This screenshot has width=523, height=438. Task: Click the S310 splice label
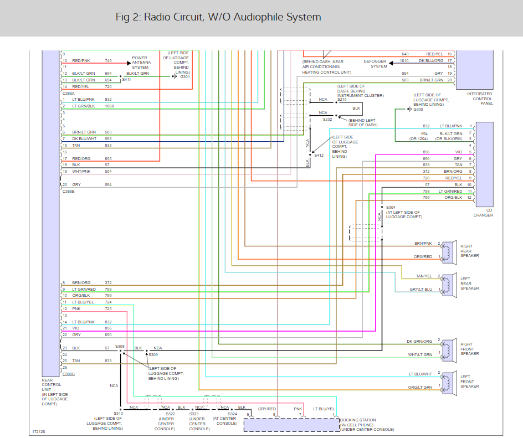(118, 413)
